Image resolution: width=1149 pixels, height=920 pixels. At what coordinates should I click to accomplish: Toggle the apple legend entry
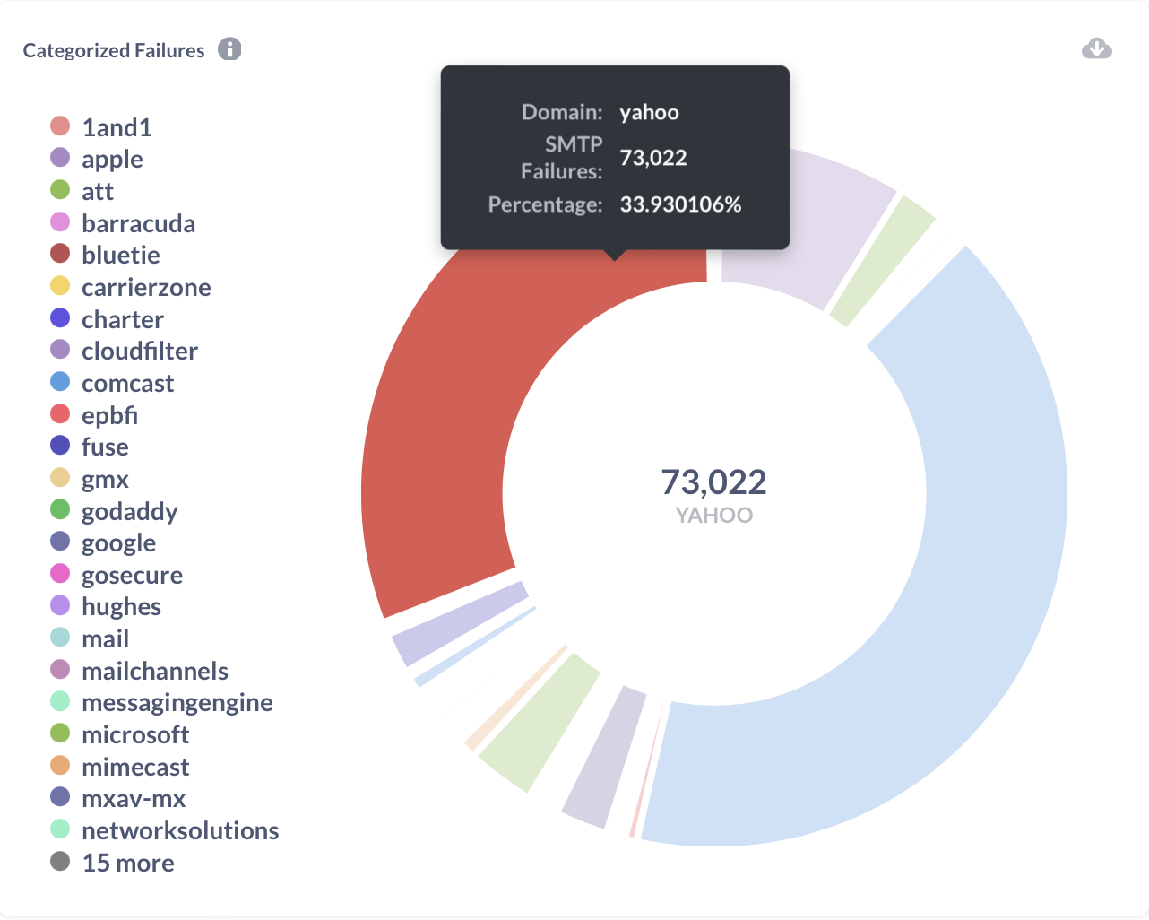pos(97,159)
